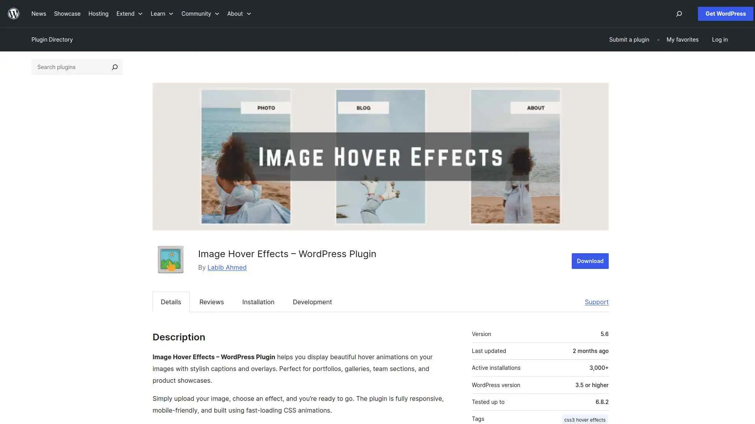Click the search icon in the plugin search box

pos(114,67)
